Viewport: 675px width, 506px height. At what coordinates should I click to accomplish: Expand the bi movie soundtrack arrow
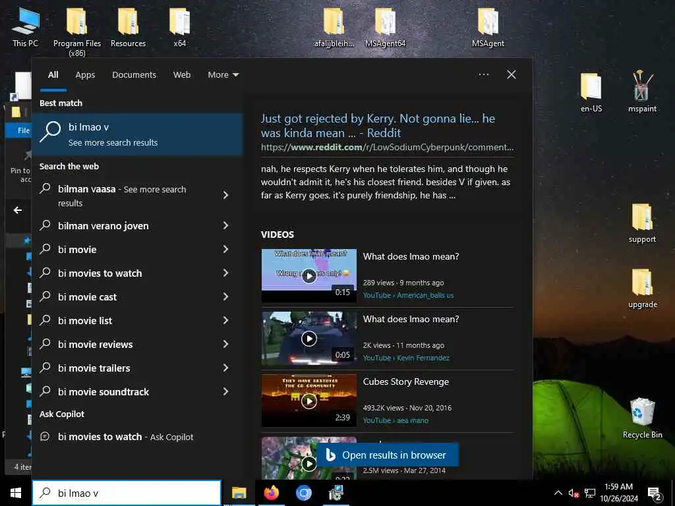pos(225,391)
